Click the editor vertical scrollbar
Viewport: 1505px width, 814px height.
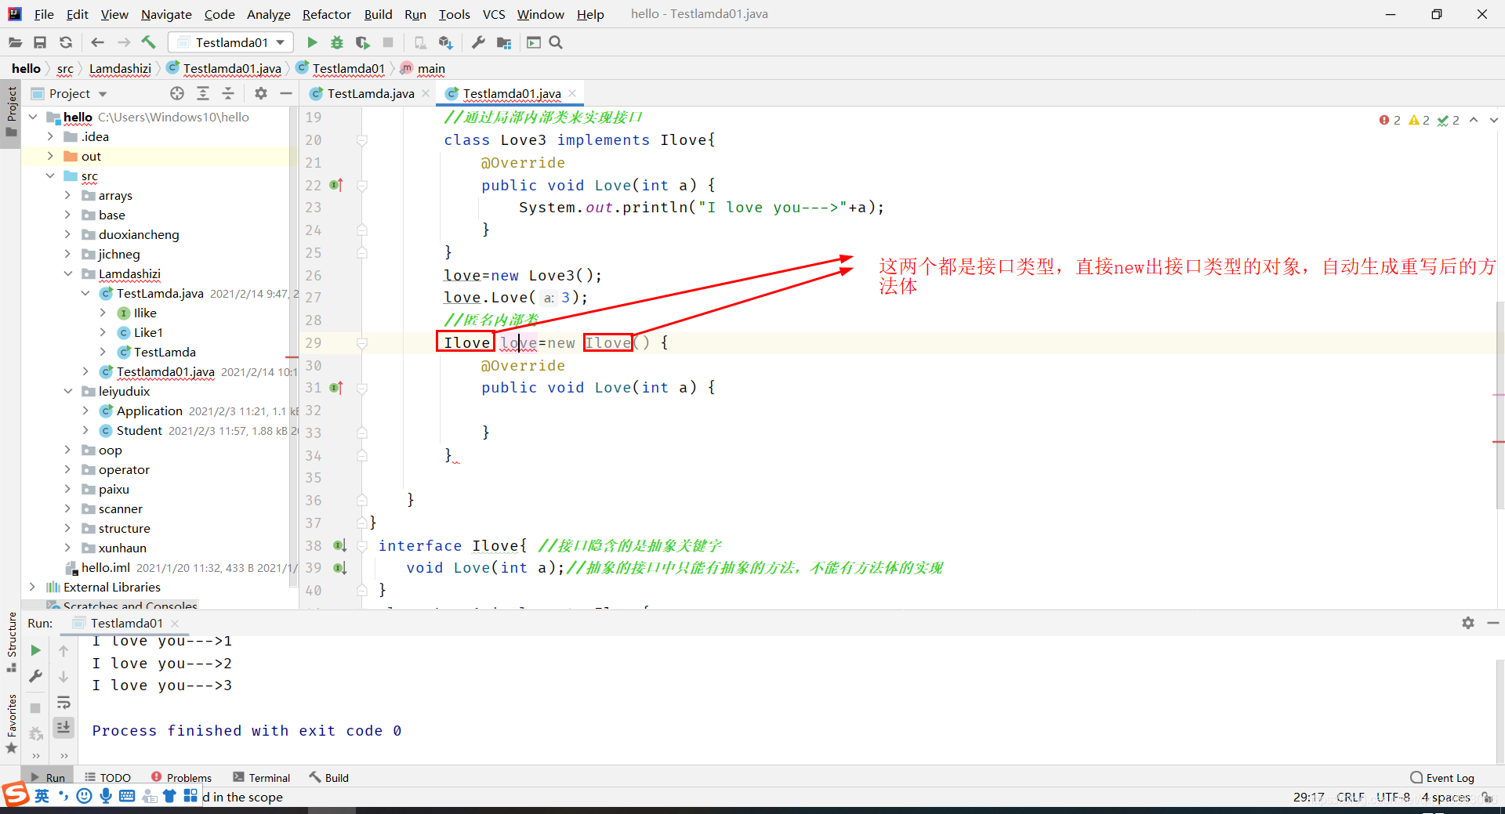click(1499, 405)
